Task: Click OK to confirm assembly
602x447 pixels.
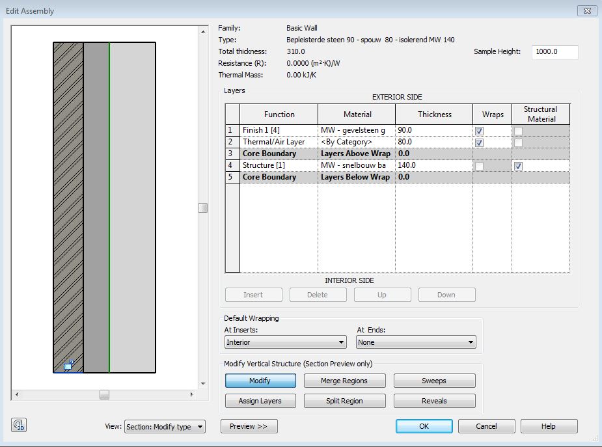Action: point(424,426)
